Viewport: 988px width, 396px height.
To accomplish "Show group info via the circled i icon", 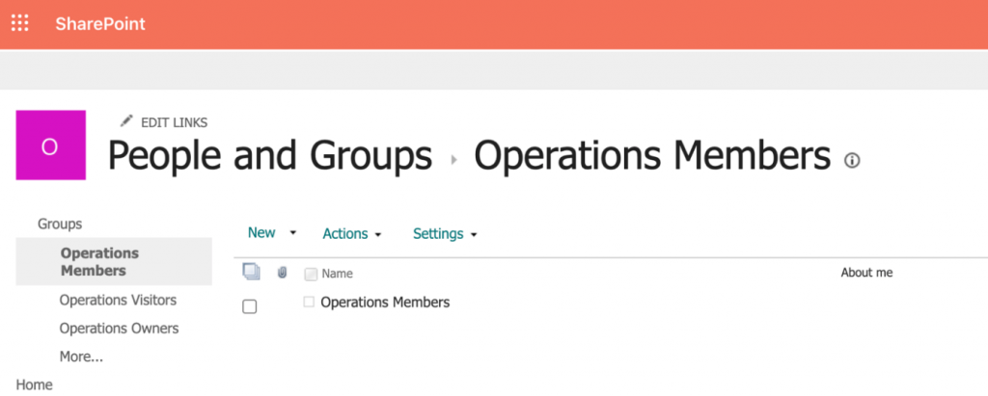I will [x=852, y=161].
